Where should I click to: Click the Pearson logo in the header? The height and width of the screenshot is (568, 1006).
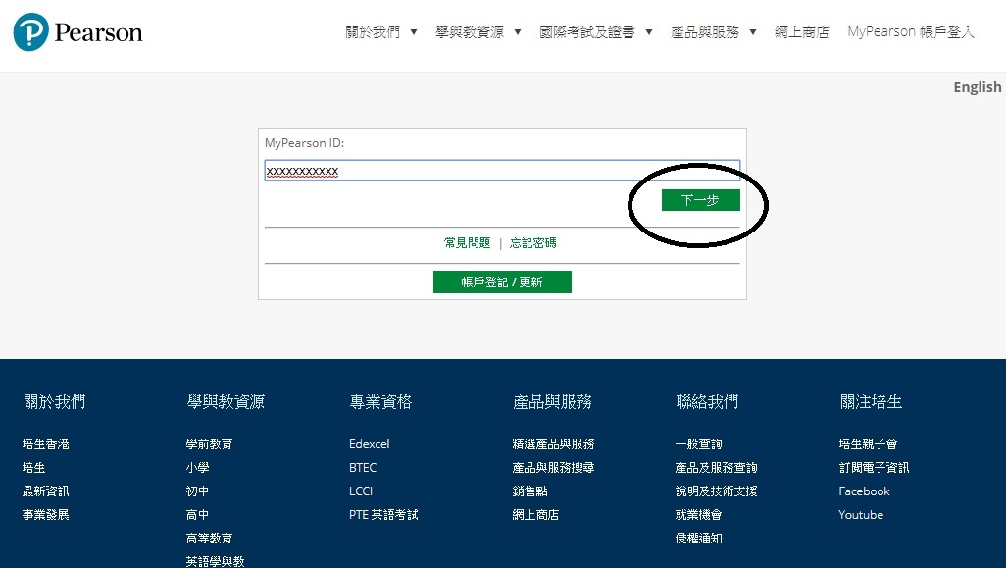point(77,32)
